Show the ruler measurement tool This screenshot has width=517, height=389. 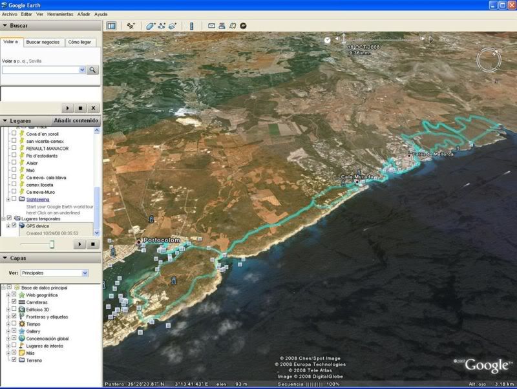[x=191, y=26]
